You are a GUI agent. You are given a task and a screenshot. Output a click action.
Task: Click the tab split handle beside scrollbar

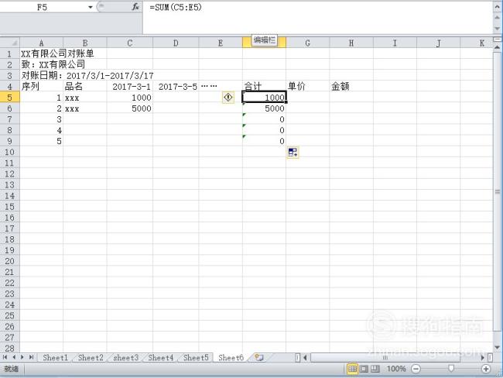tap(297, 357)
